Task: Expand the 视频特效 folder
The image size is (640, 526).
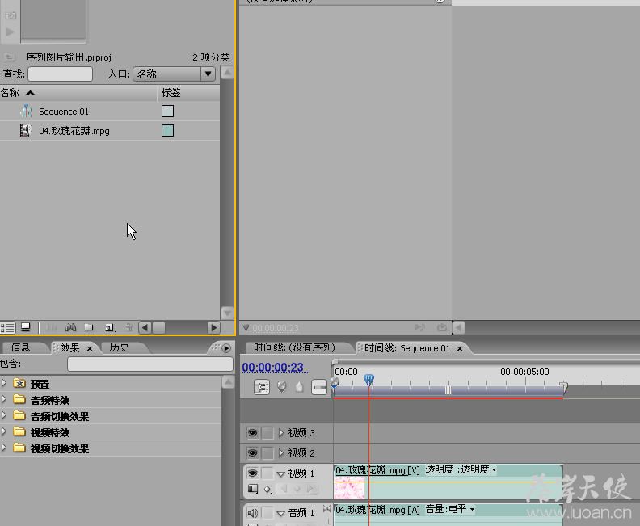Action: [x=4, y=431]
